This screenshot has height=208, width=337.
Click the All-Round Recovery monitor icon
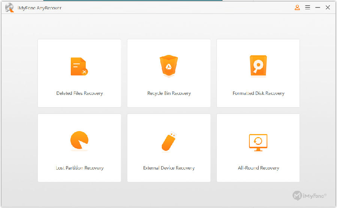(258, 142)
